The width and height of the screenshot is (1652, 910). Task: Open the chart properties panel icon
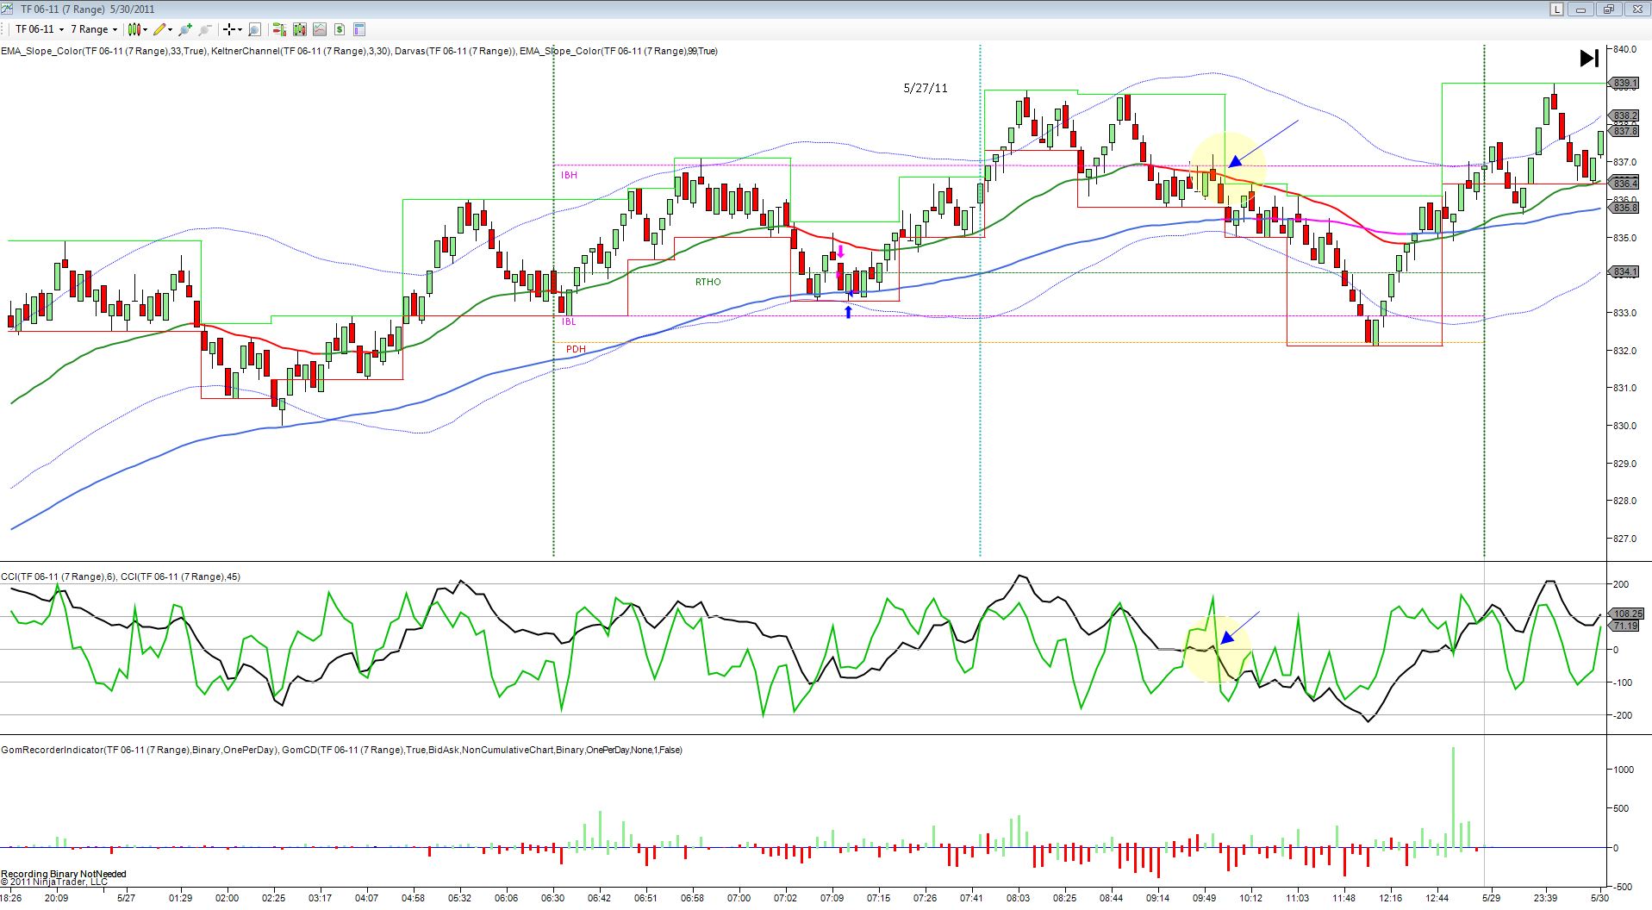359,29
